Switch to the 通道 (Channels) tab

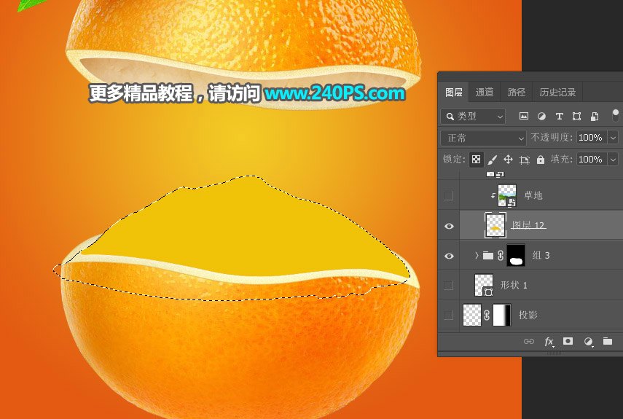pos(485,93)
